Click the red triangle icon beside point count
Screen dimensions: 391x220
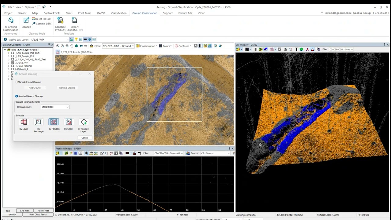point(58,52)
